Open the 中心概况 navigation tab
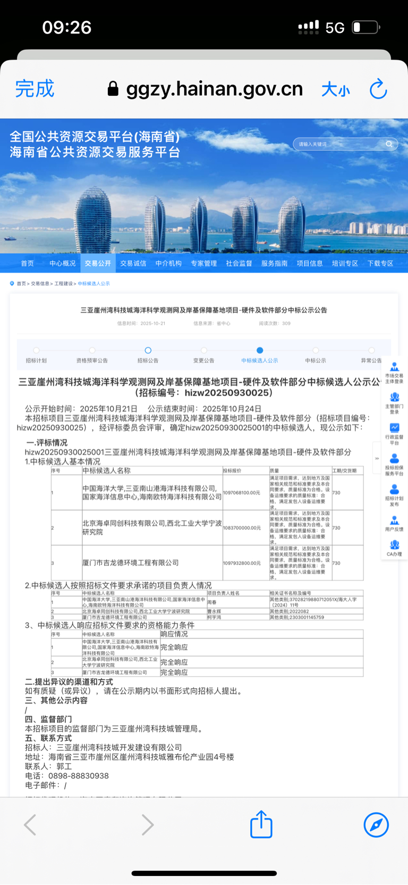 tap(63, 263)
